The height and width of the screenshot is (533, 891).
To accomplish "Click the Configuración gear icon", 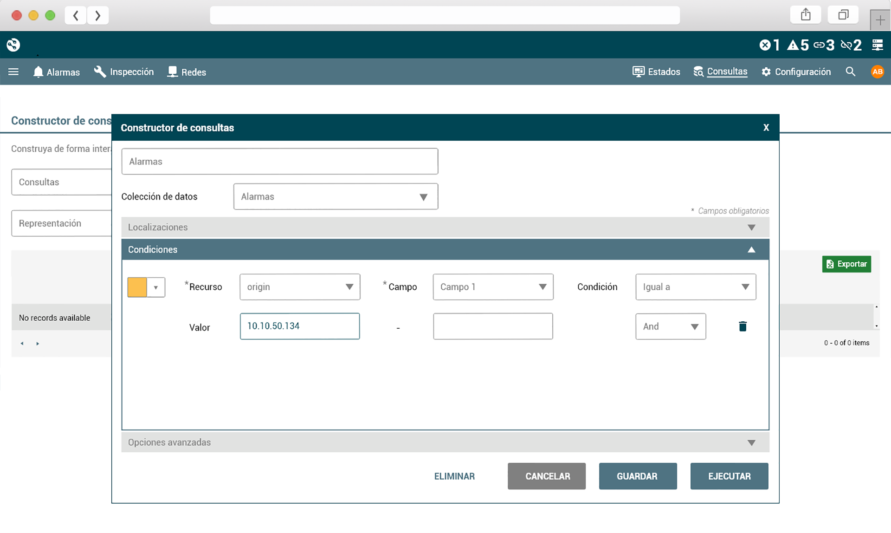I will (766, 72).
